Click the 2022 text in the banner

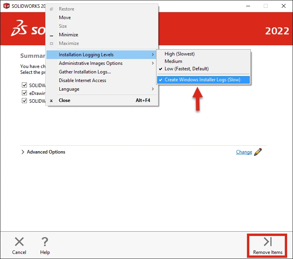click(x=277, y=31)
